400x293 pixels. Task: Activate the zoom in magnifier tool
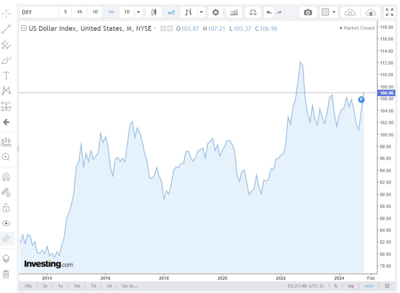(6, 157)
